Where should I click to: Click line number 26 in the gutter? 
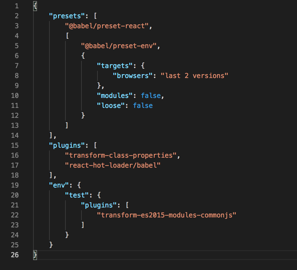point(15,255)
